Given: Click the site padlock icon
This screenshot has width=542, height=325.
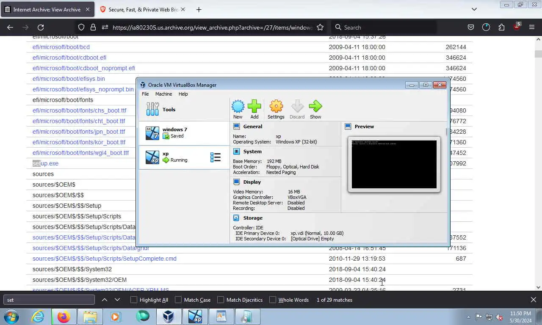Looking at the screenshot, I should [93, 27].
